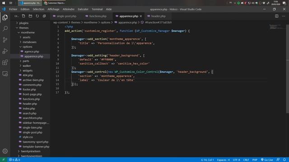This screenshot has height=162, width=289.
Task: Expand the plugins folder
Action: [x=24, y=23]
